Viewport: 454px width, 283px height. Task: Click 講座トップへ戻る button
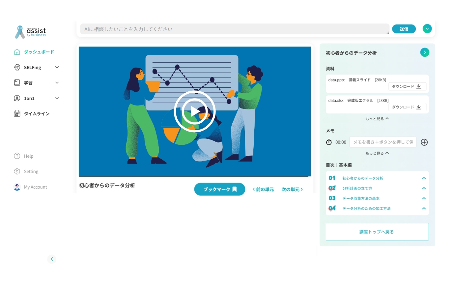tap(377, 232)
